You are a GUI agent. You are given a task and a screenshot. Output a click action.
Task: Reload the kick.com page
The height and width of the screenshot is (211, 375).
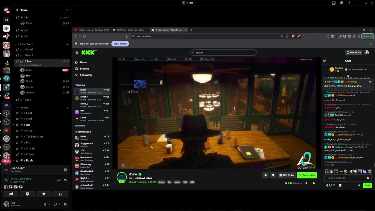[85, 36]
